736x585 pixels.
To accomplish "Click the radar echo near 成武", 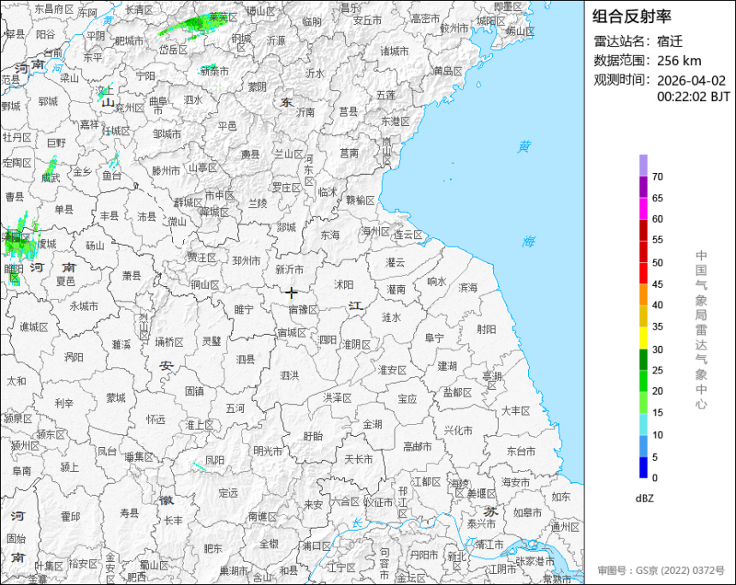I will 50,165.
